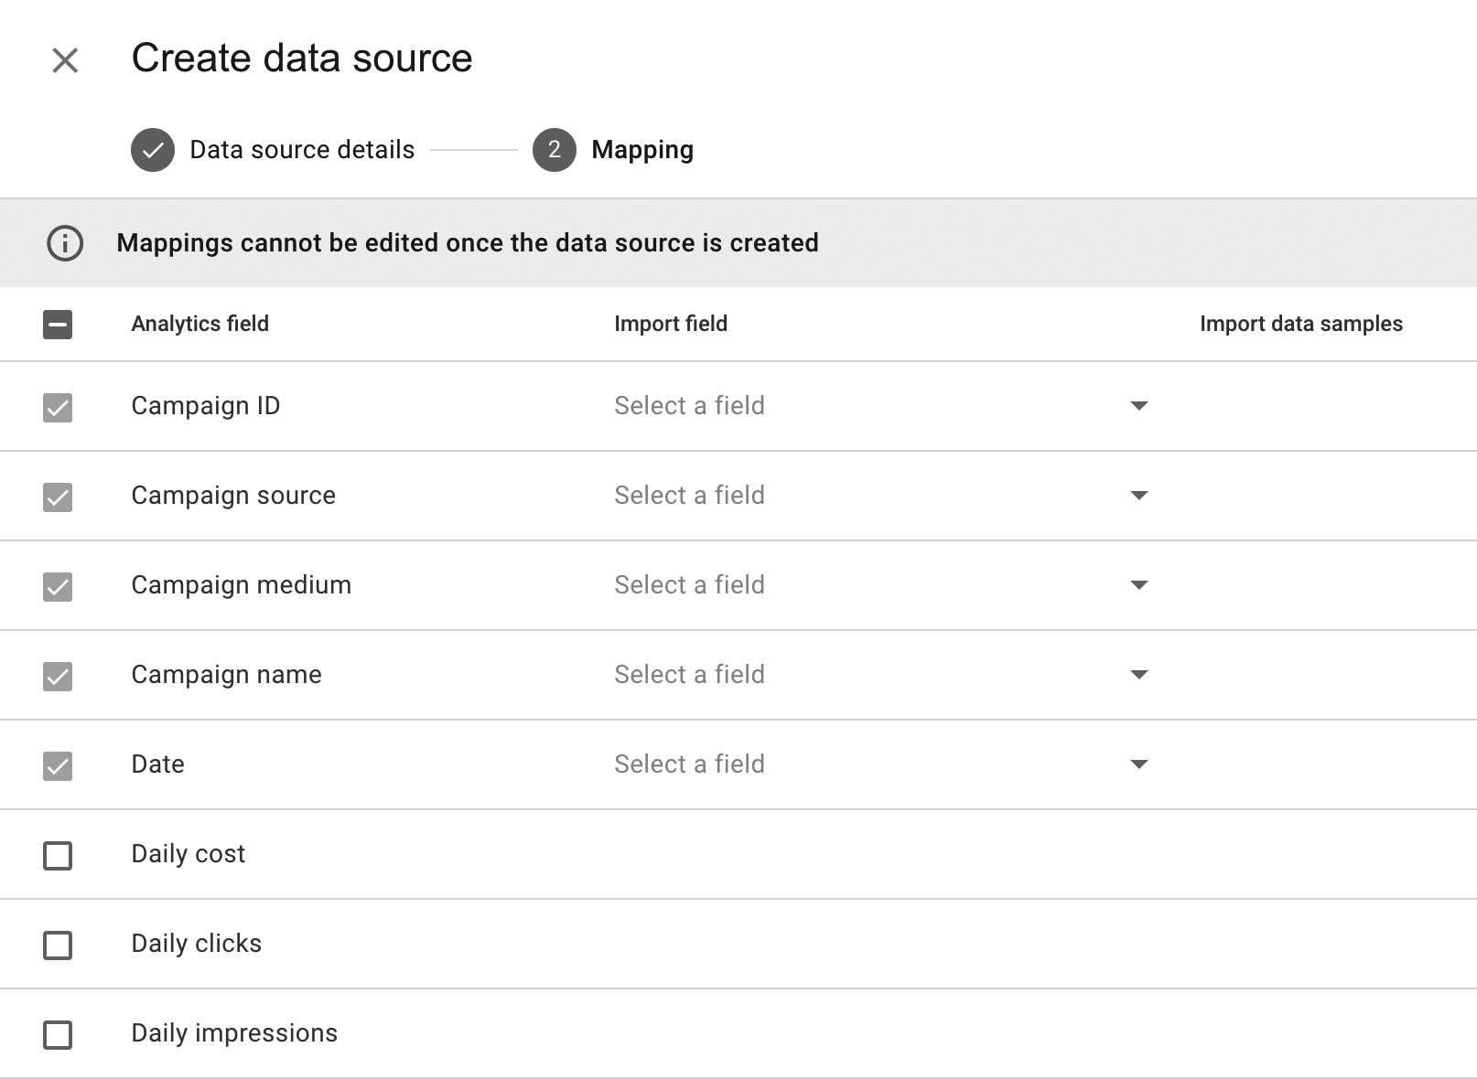Click the info icon in the warning banner

click(x=64, y=243)
